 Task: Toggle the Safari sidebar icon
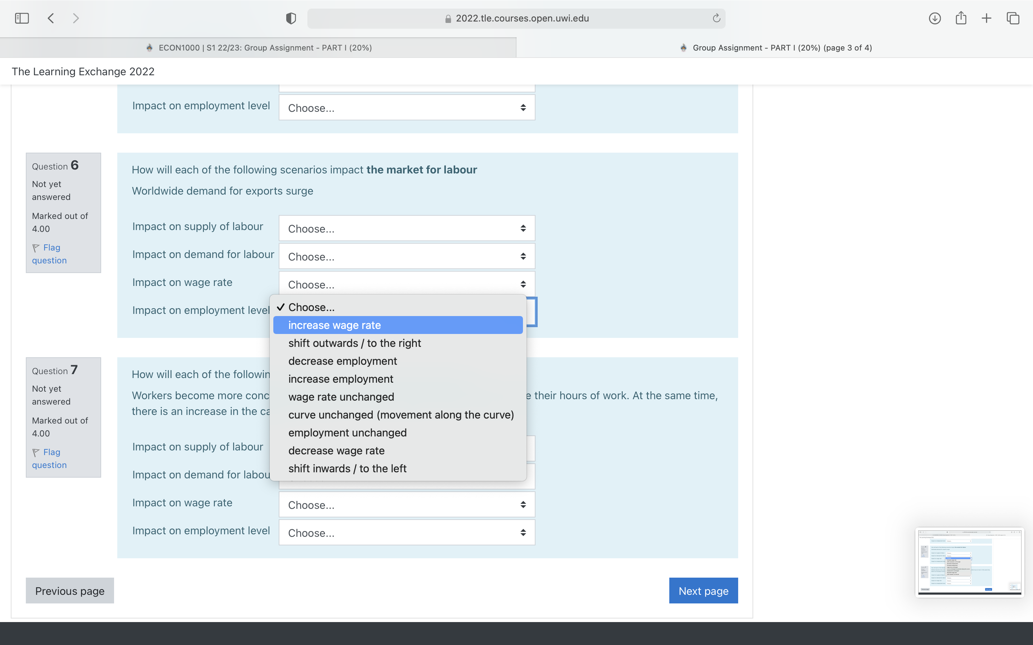22,18
